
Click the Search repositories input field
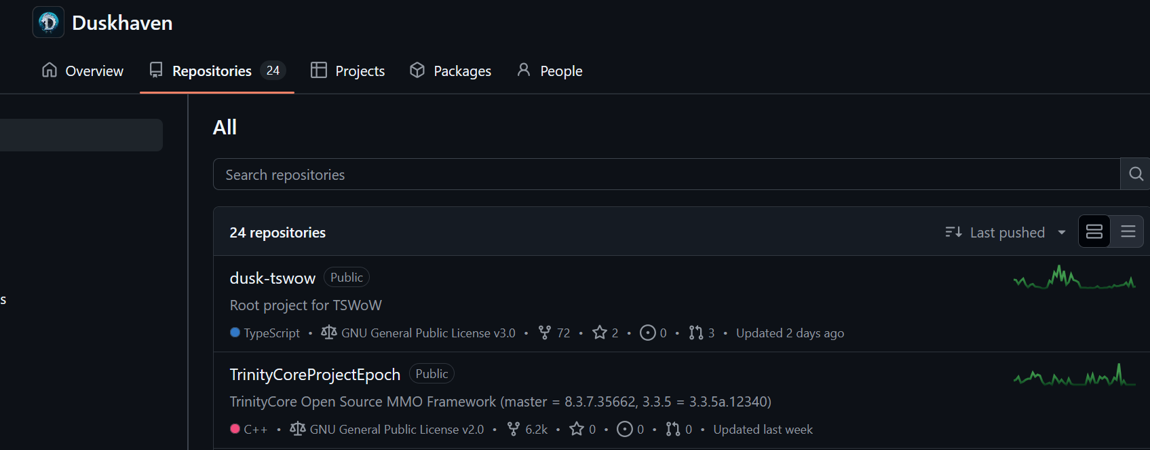(x=665, y=174)
